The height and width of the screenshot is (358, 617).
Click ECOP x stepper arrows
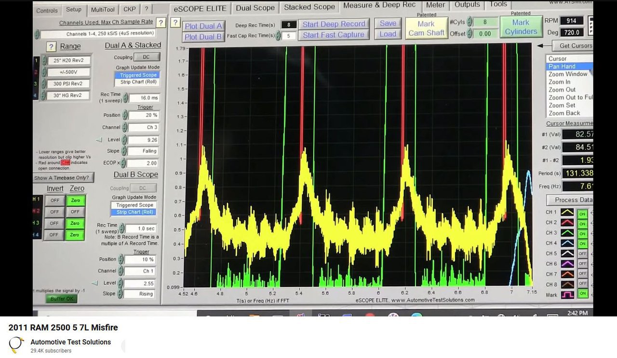(124, 163)
